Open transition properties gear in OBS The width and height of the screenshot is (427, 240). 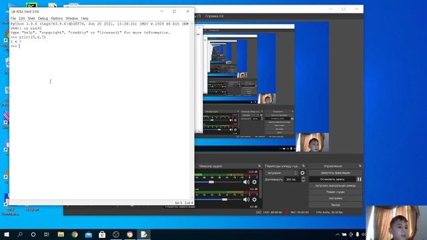point(302,173)
